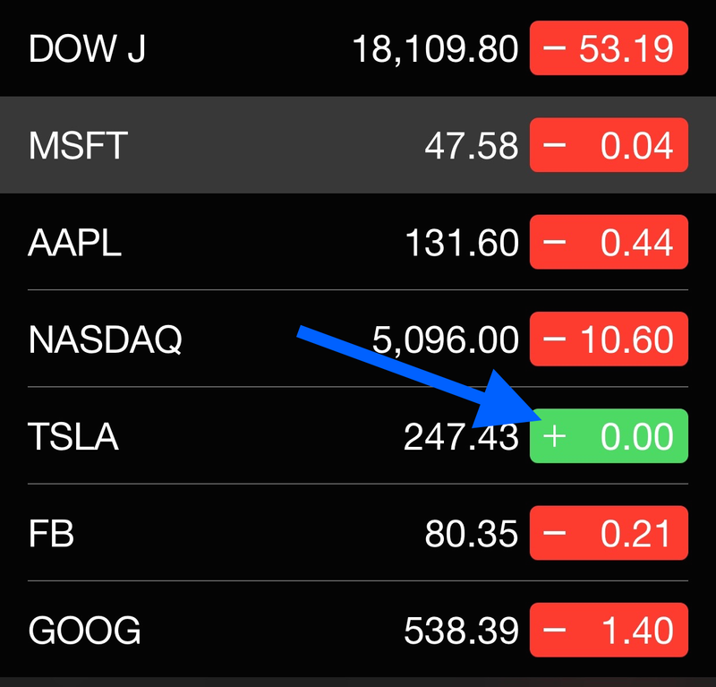This screenshot has width=716, height=687.
Task: Toggle MSFT's -0.04 change badge
Action: click(609, 145)
